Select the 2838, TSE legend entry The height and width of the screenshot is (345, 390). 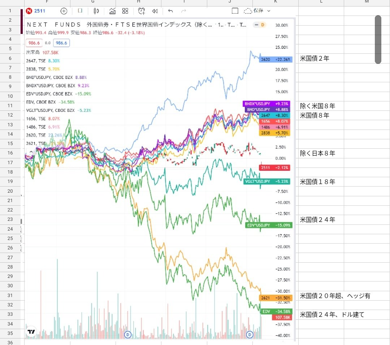click(x=43, y=69)
